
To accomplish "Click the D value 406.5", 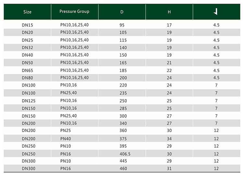I will point(125,154).
